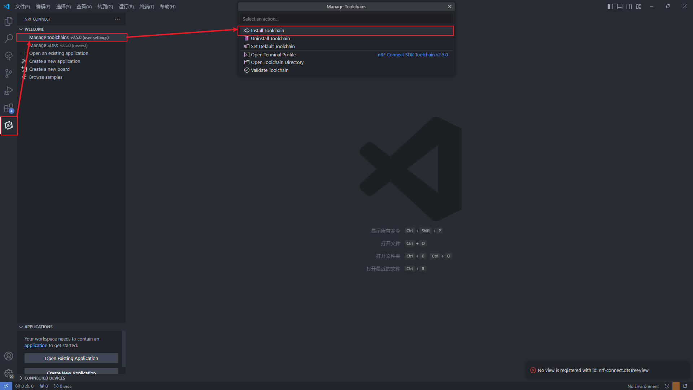Viewport: 693px width, 390px height.
Task: Click the Open Existing Application button
Action: tap(71, 358)
